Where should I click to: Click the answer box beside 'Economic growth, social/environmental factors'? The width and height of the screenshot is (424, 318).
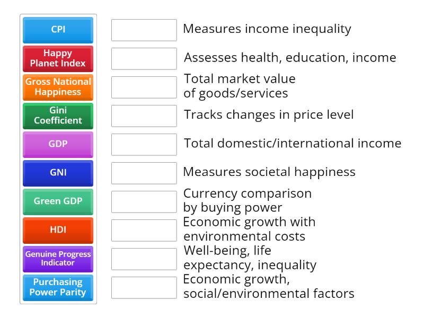click(144, 288)
